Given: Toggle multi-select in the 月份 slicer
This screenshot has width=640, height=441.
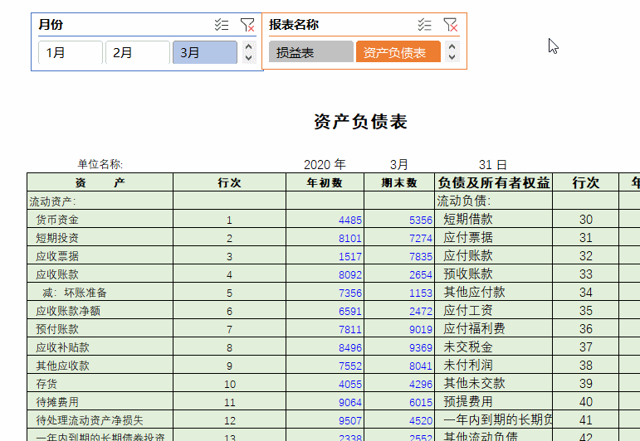Looking at the screenshot, I should point(222,25).
